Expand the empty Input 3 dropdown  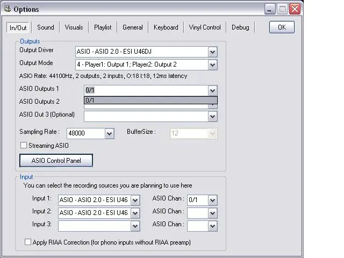click(135, 226)
